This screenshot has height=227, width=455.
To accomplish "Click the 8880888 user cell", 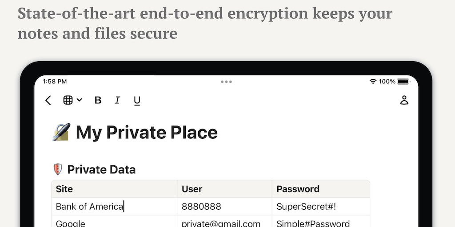I will point(201,207).
